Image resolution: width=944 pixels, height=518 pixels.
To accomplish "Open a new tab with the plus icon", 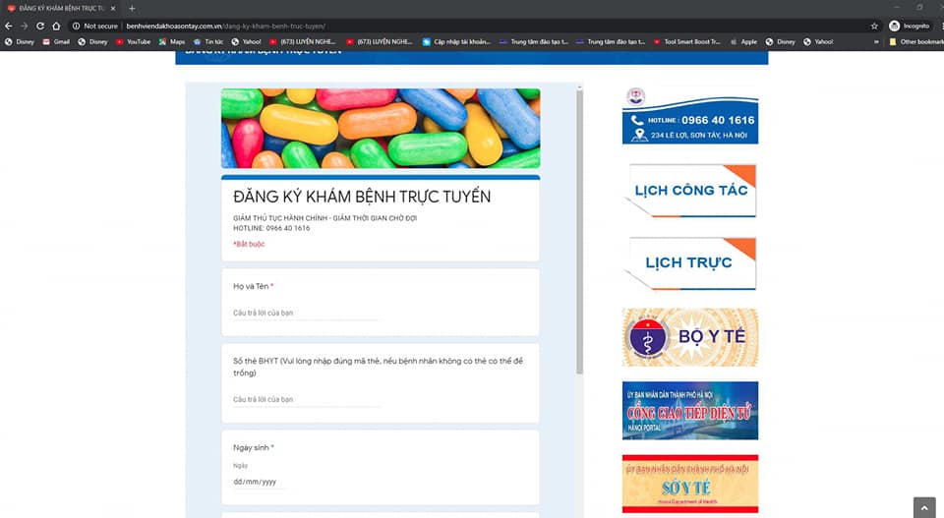I will tap(132, 8).
